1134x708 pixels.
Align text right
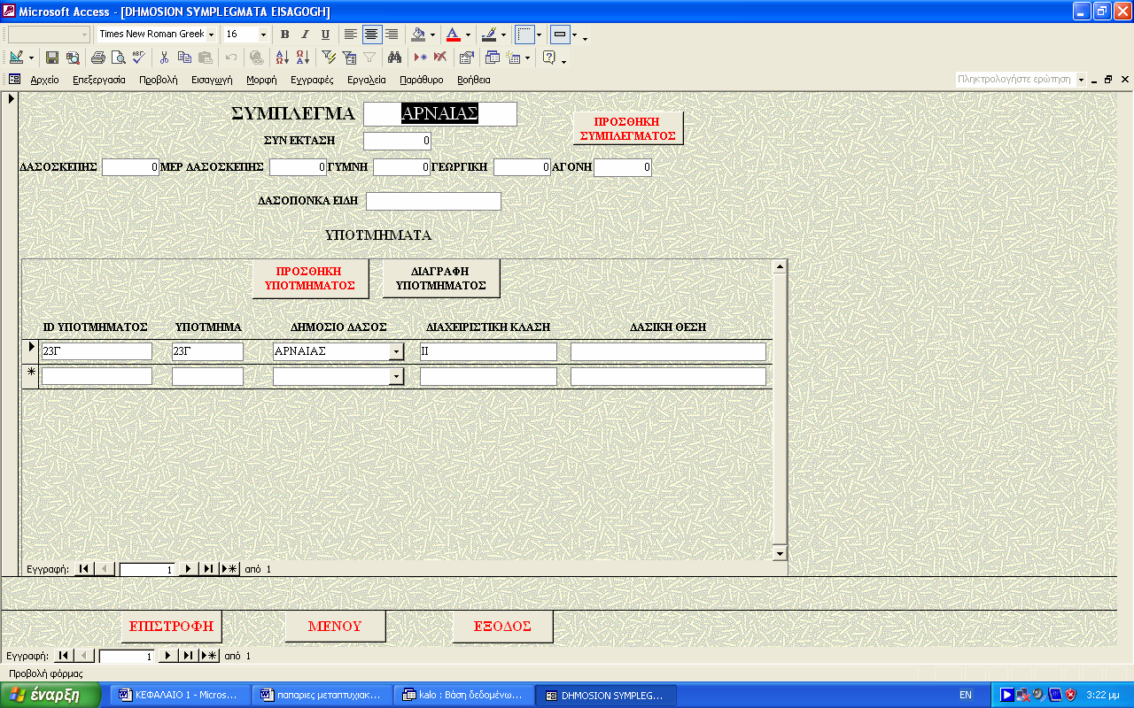pyautogui.click(x=392, y=35)
